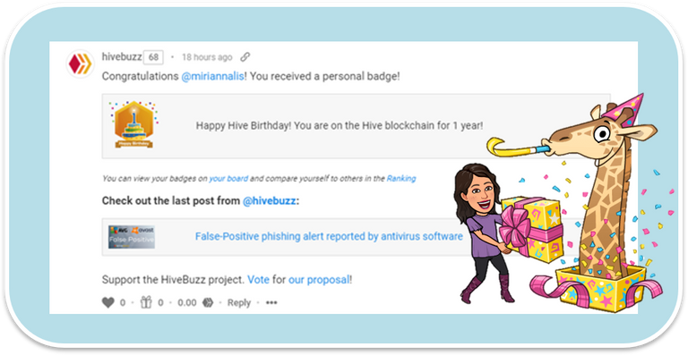Click the '18 hours ago' timestamp
The image size is (688, 355).
click(x=207, y=57)
